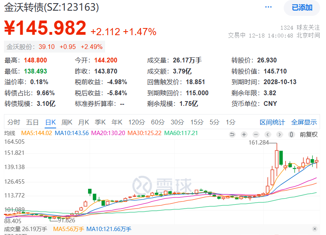Zoom in chart with plus icon
Screen dimensions: 326x235
[244, 135]
